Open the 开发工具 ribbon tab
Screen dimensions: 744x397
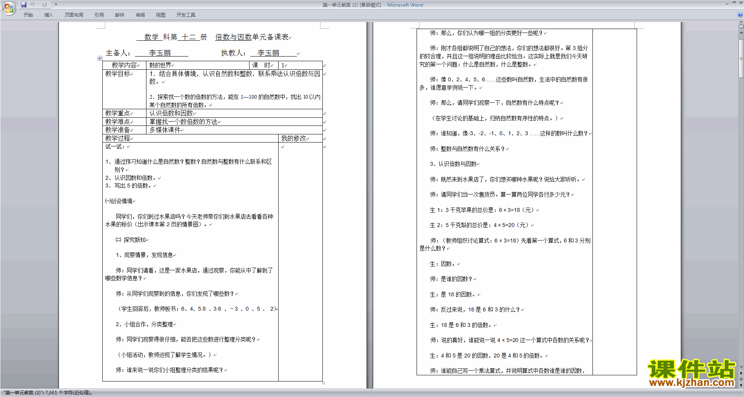click(x=186, y=15)
